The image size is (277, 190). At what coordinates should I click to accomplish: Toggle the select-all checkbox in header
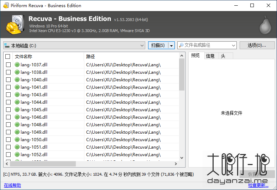[7, 56]
